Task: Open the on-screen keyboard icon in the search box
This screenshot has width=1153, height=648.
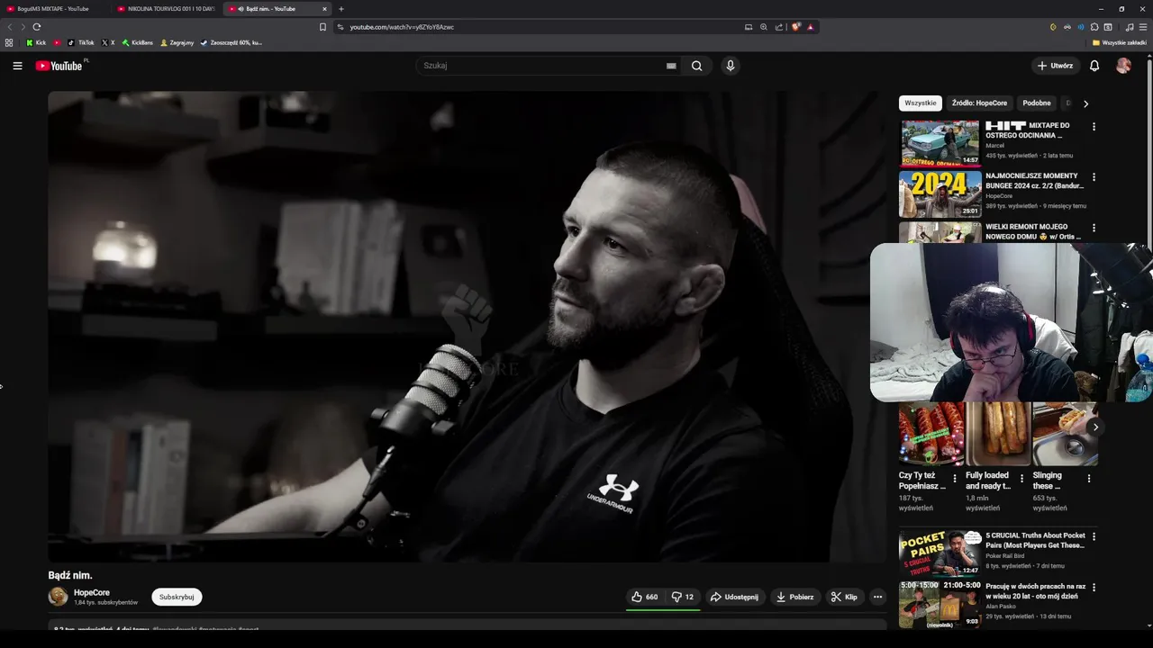Action: pos(671,66)
